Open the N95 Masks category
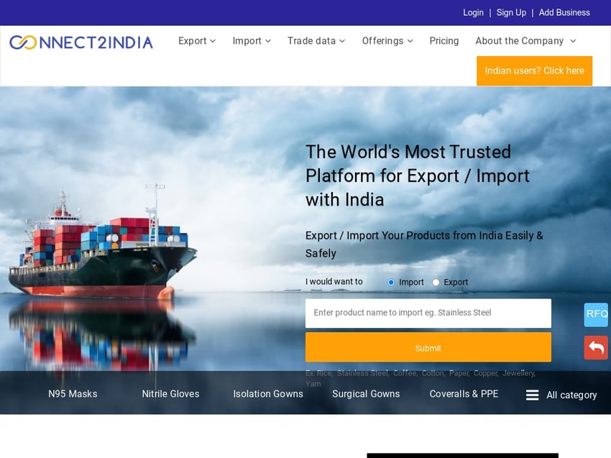 (x=73, y=394)
